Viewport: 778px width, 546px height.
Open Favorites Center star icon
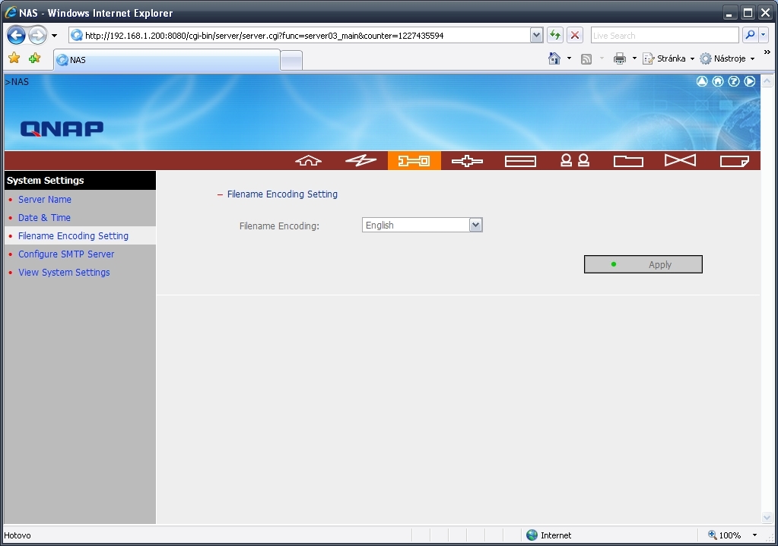point(14,58)
